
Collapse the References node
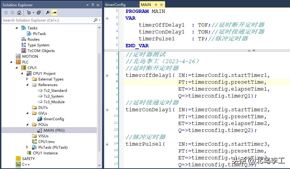pyautogui.click(x=27, y=85)
